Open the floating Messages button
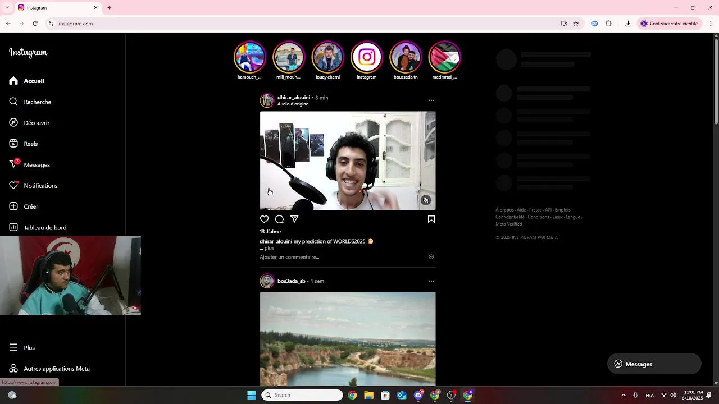719x404 pixels. coord(654,364)
